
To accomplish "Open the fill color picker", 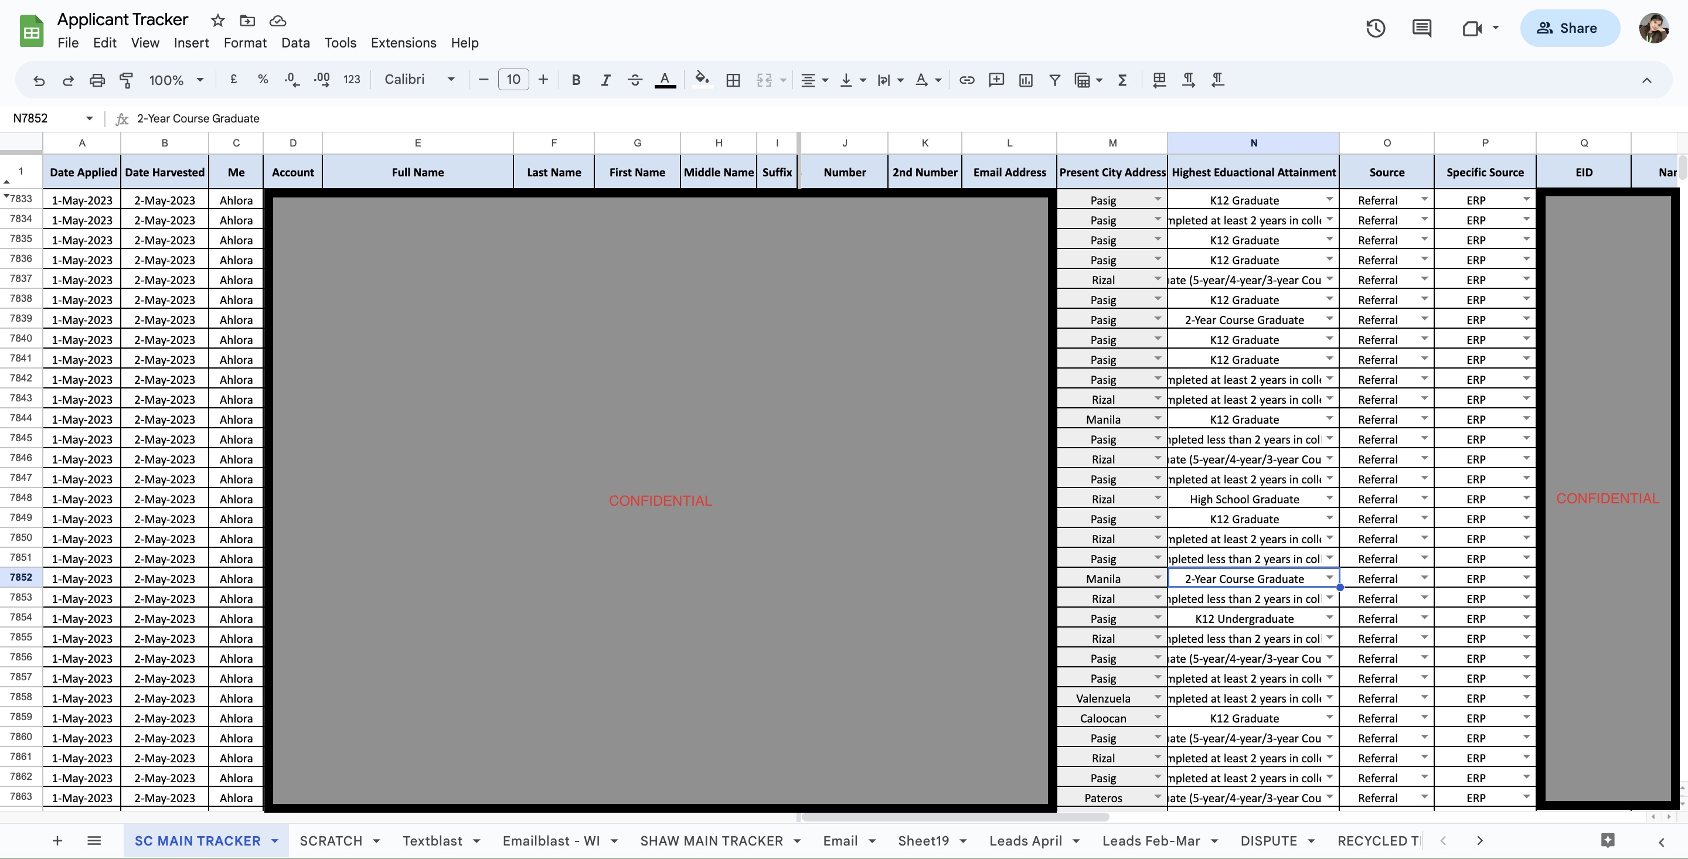I will [702, 80].
